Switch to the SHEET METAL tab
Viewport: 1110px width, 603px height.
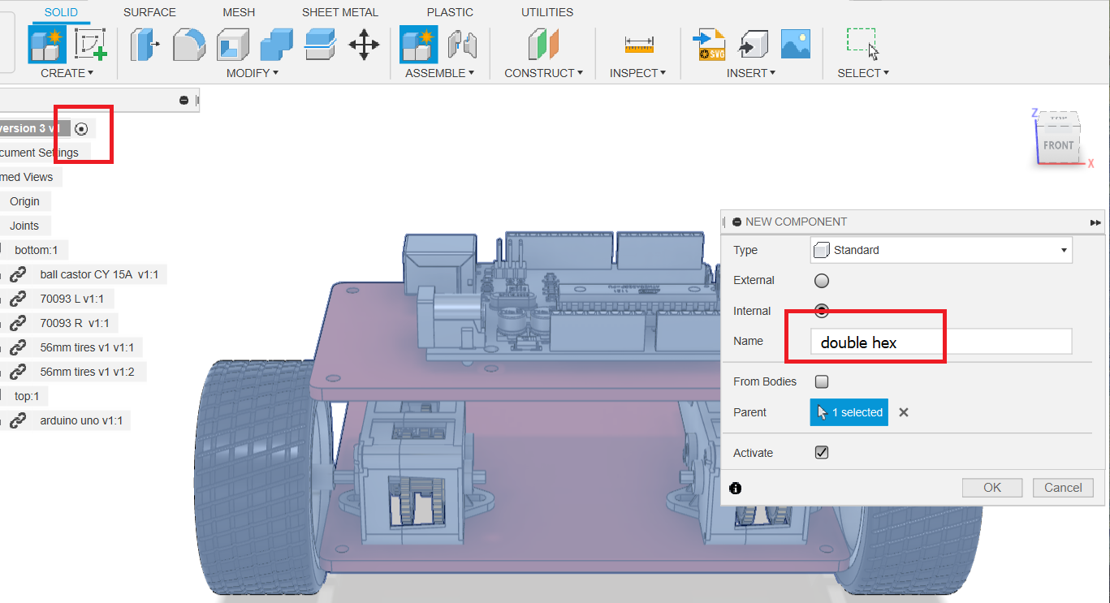tap(339, 11)
